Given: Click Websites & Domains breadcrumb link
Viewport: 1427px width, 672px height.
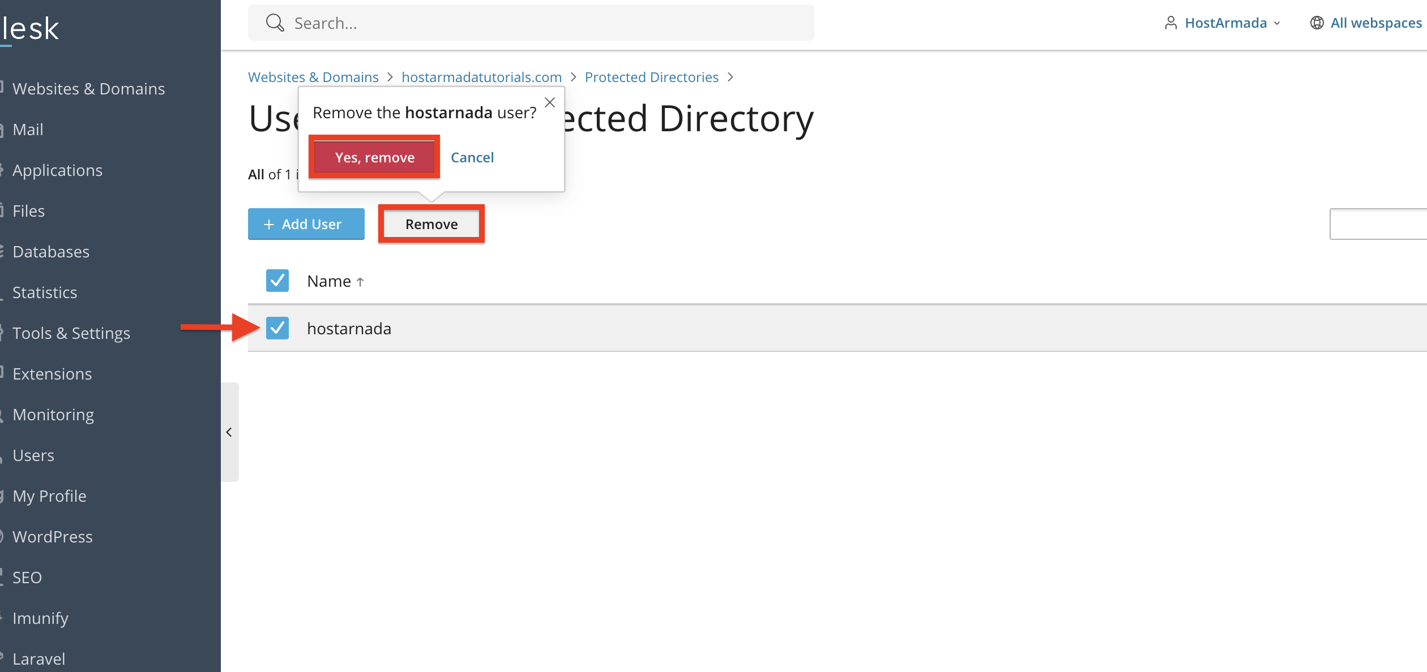Looking at the screenshot, I should click(x=313, y=77).
